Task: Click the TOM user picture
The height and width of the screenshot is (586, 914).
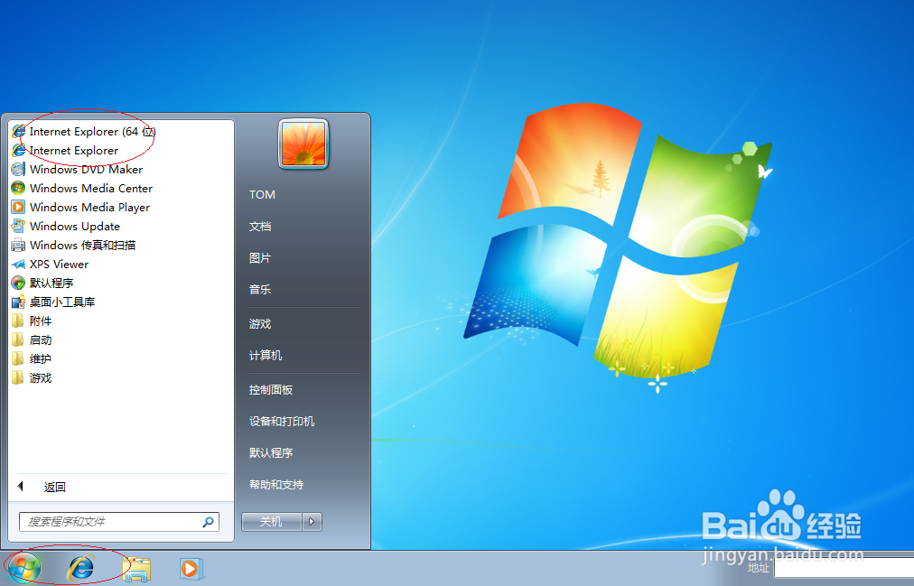Action: point(303,144)
